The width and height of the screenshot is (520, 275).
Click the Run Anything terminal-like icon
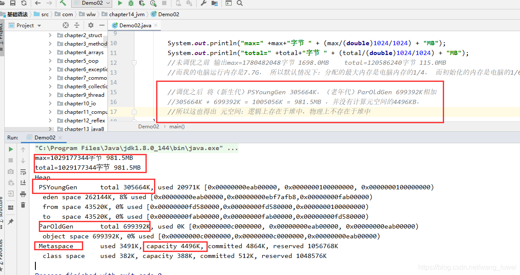pyautogui.click(x=229, y=3)
